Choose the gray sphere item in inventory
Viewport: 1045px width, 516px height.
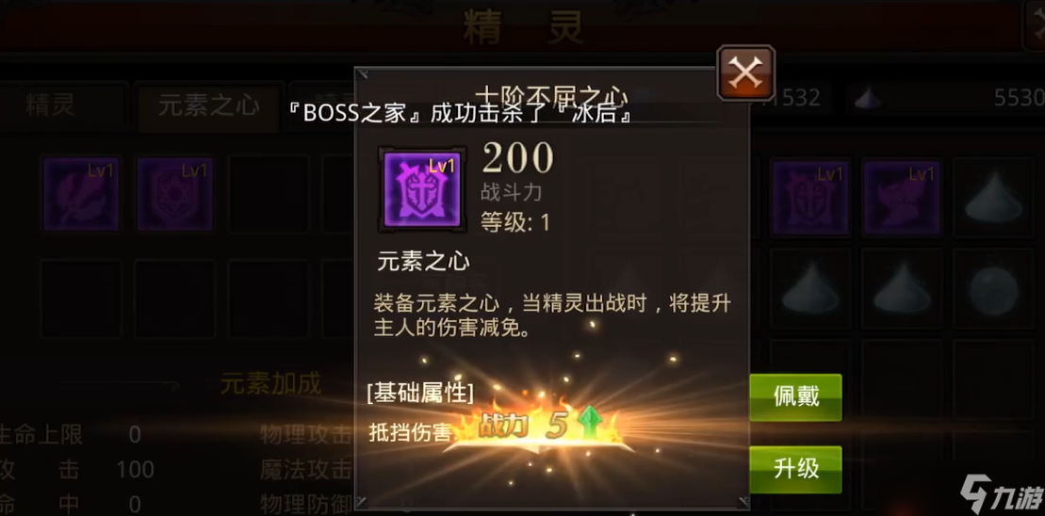994,290
